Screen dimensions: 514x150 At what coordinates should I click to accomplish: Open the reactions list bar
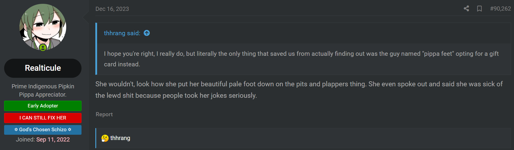click(303, 138)
